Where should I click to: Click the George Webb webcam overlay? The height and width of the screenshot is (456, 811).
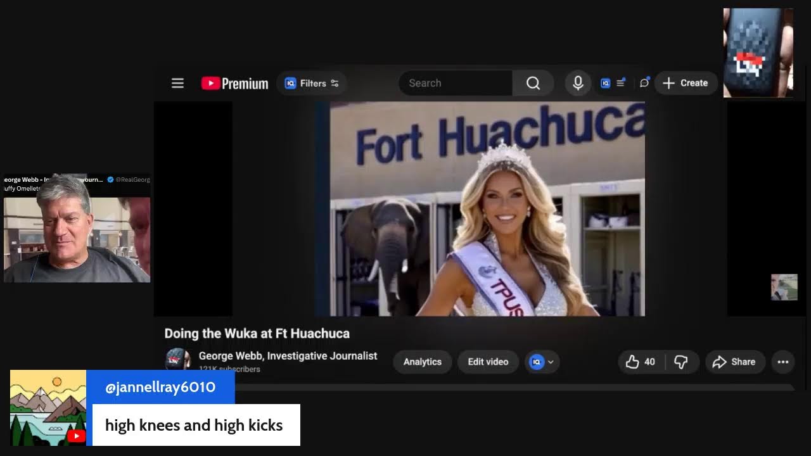click(x=77, y=239)
